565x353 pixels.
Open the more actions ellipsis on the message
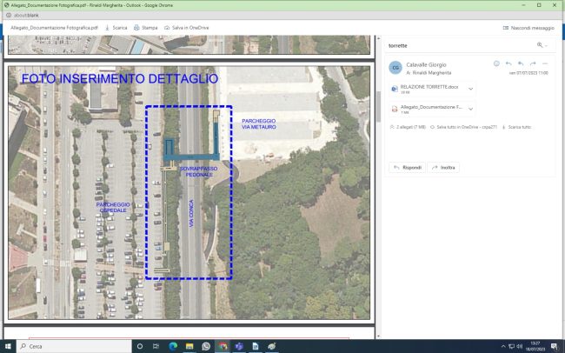[x=545, y=63]
